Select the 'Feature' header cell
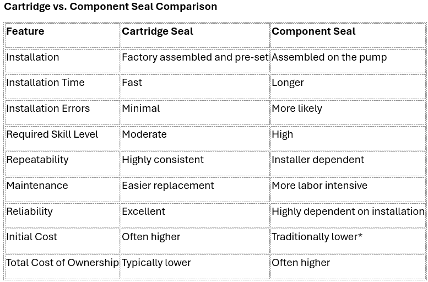Screen dimensions: 428x282 tap(62, 35)
